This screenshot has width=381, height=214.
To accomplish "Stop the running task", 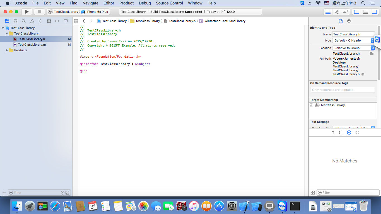I will 39,12.
